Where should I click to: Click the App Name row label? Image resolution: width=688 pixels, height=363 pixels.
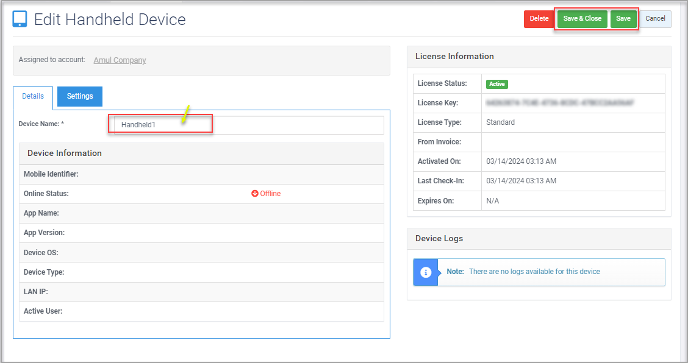(x=41, y=213)
